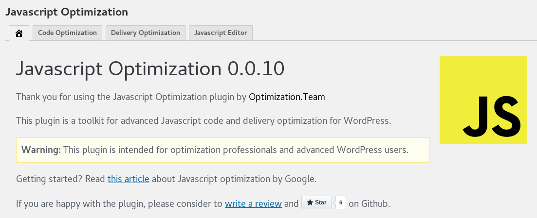Image resolution: width=537 pixels, height=218 pixels.
Task: Click the yellow JS logo image
Action: coord(483,73)
